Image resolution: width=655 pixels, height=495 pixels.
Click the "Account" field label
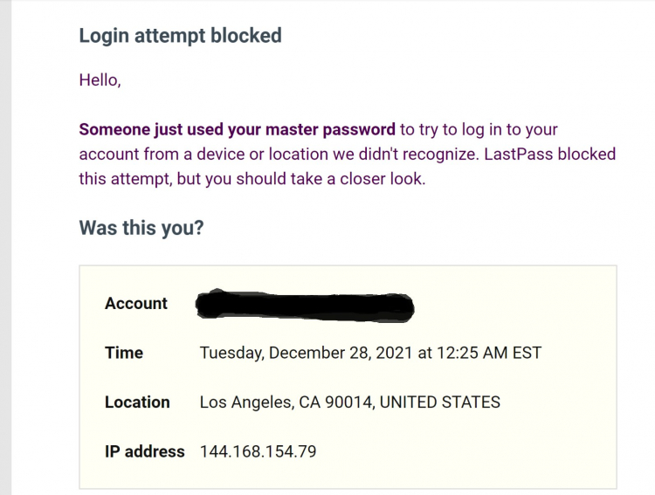[x=136, y=304]
